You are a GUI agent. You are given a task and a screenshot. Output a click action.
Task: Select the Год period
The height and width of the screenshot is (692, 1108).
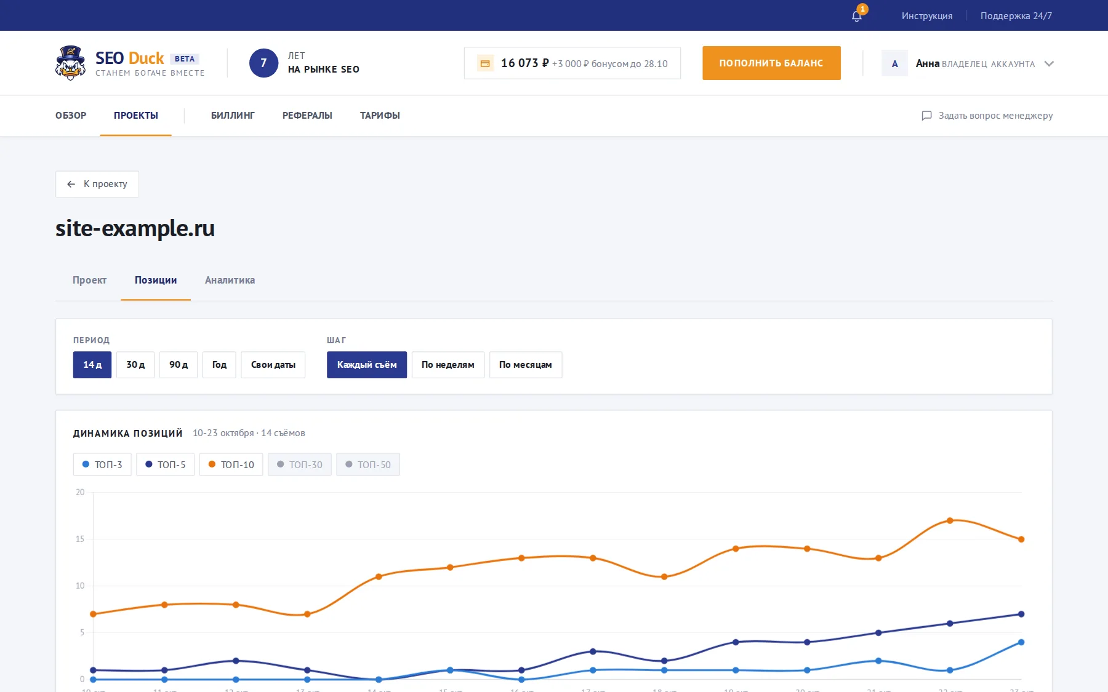(219, 365)
